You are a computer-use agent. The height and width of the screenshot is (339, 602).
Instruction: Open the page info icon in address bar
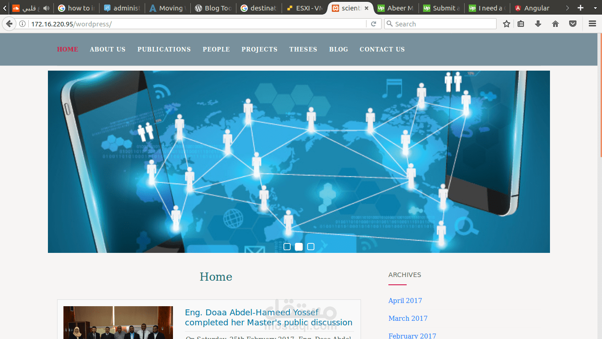pos(22,23)
